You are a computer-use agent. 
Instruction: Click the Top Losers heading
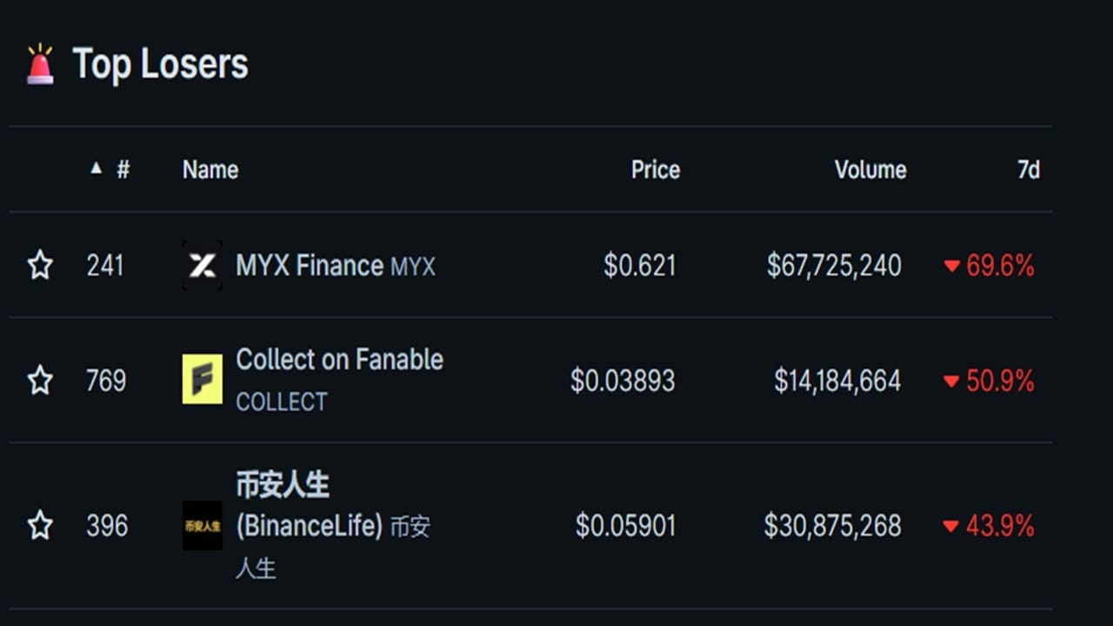pos(160,64)
